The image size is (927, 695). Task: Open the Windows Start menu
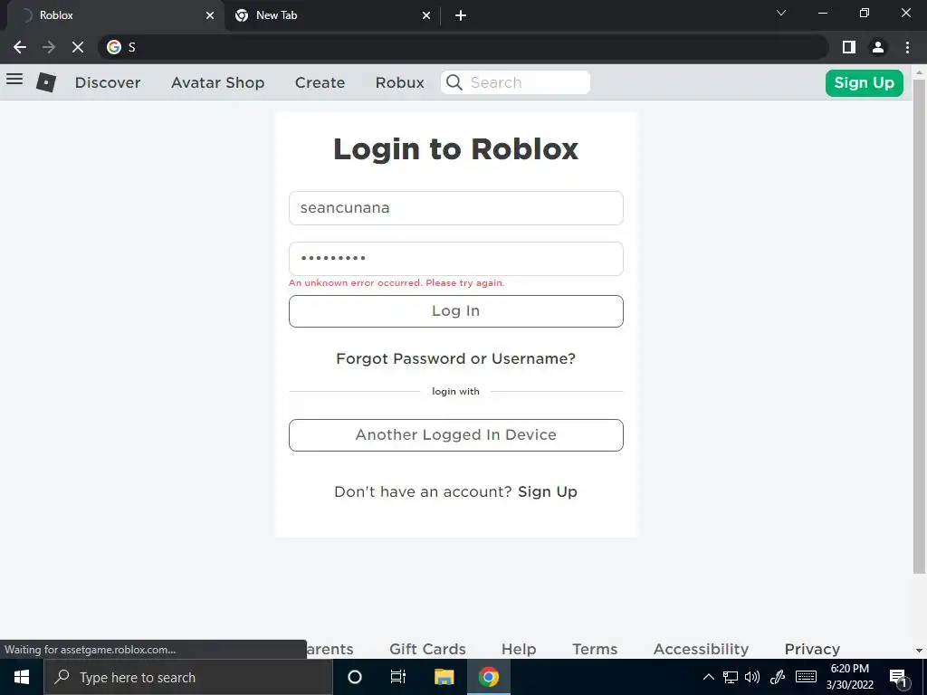pyautogui.click(x=22, y=677)
